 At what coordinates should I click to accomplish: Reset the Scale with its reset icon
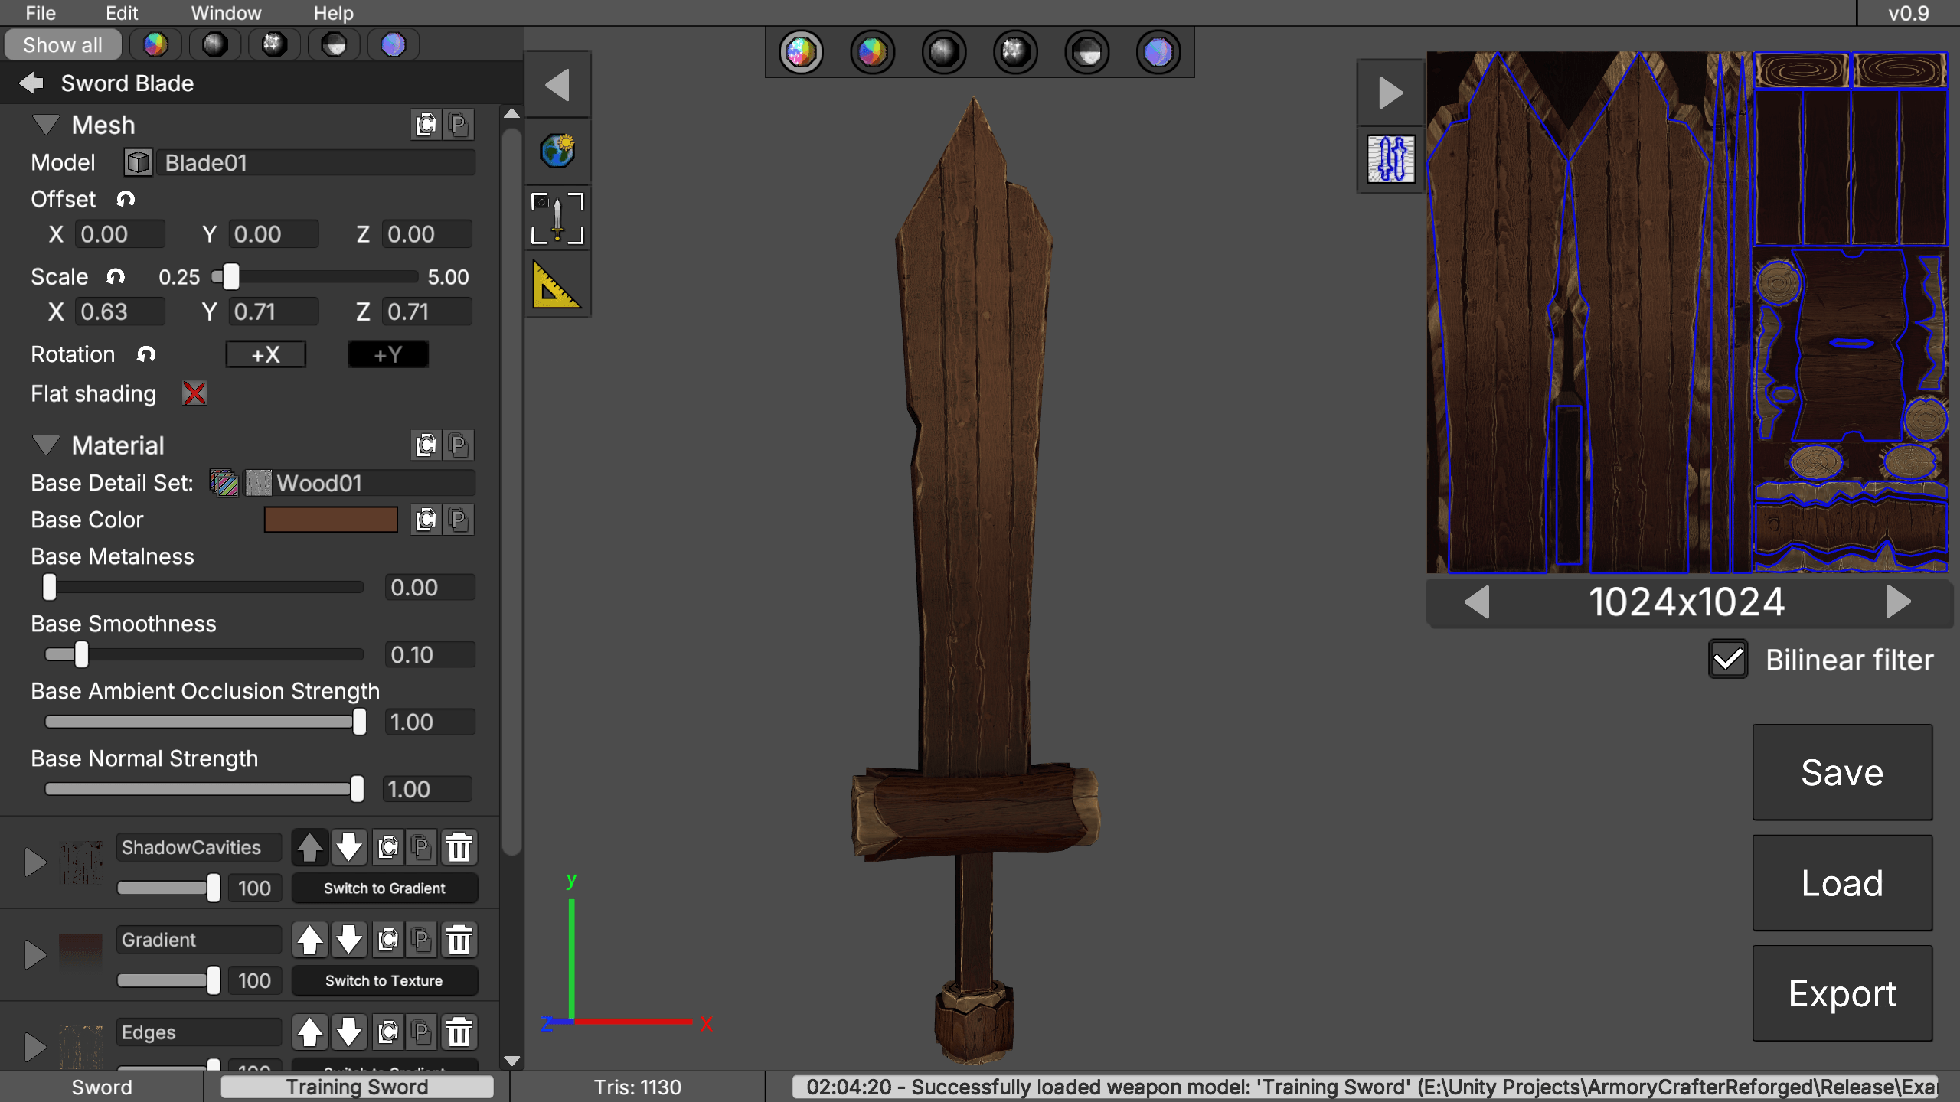(116, 276)
